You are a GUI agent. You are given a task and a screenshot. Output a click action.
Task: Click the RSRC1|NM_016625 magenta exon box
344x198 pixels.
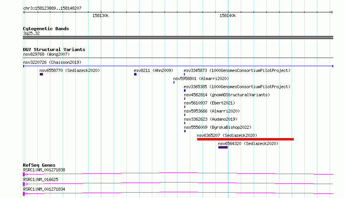[24, 184]
